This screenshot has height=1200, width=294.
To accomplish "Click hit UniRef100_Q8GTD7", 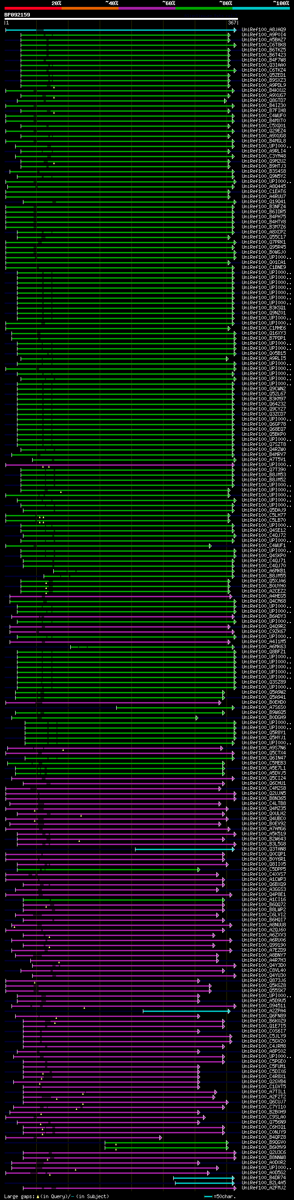I will coord(264,101).
